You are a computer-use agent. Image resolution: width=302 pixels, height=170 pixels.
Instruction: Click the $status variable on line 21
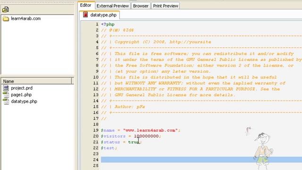(x=110, y=142)
